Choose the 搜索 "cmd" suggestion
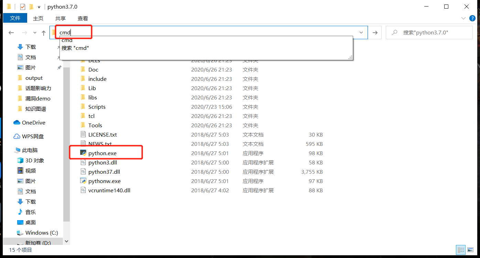Image resolution: width=480 pixels, height=258 pixels. (x=75, y=48)
